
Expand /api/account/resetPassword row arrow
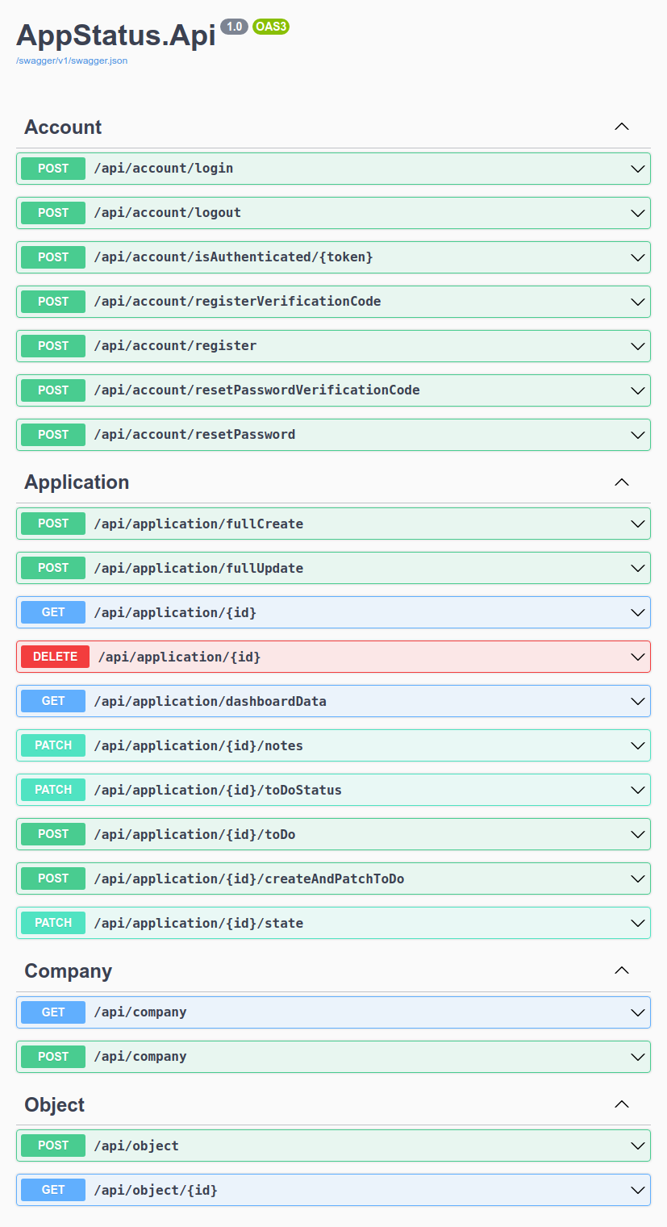638,435
